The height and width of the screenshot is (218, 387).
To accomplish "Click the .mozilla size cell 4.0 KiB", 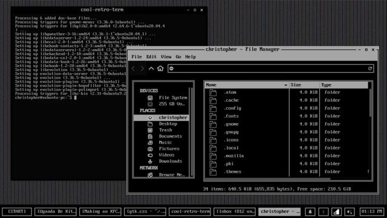I will pyautogui.click(x=308, y=156).
